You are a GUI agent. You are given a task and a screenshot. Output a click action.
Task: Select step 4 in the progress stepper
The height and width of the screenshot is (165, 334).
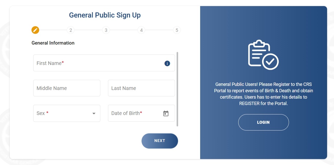[141, 30]
